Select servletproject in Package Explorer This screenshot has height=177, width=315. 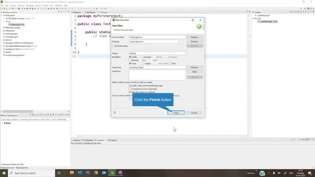click(12, 37)
